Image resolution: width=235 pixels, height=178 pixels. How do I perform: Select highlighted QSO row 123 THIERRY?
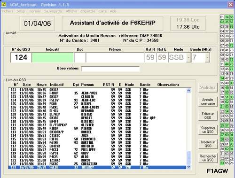coord(97,167)
